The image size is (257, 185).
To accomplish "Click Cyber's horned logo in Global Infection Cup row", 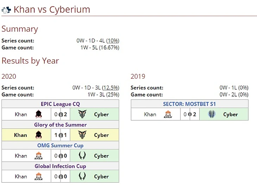I will click(x=82, y=176).
